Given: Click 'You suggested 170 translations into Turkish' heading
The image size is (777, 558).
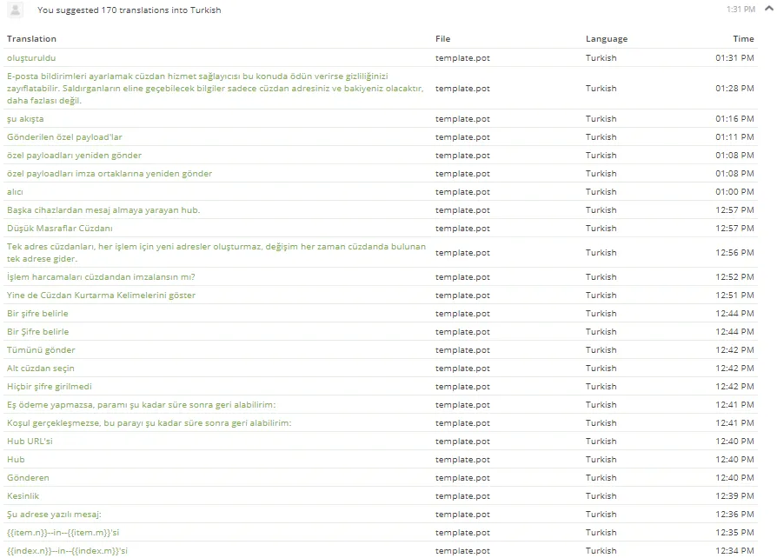Looking at the screenshot, I should click(129, 10).
